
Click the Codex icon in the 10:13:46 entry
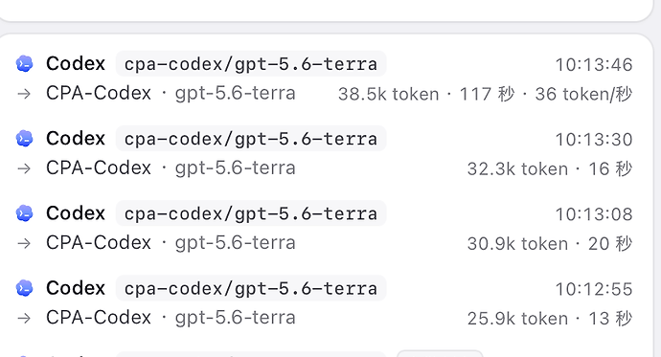[25, 64]
